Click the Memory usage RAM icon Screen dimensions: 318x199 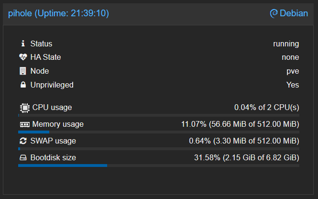point(24,124)
